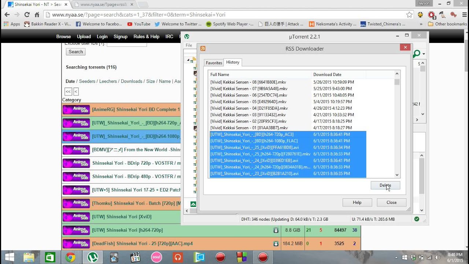Open the File menu in uTorrent
This screenshot has height=264, width=469.
click(189, 45)
